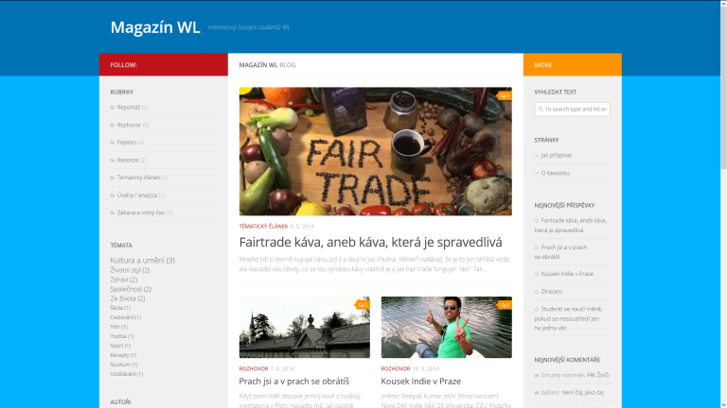
Task: Click the folder icon beside Úvaha / analýza
Action: pos(113,195)
